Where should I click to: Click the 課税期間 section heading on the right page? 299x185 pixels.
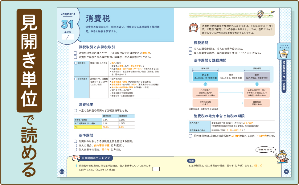click(201, 43)
